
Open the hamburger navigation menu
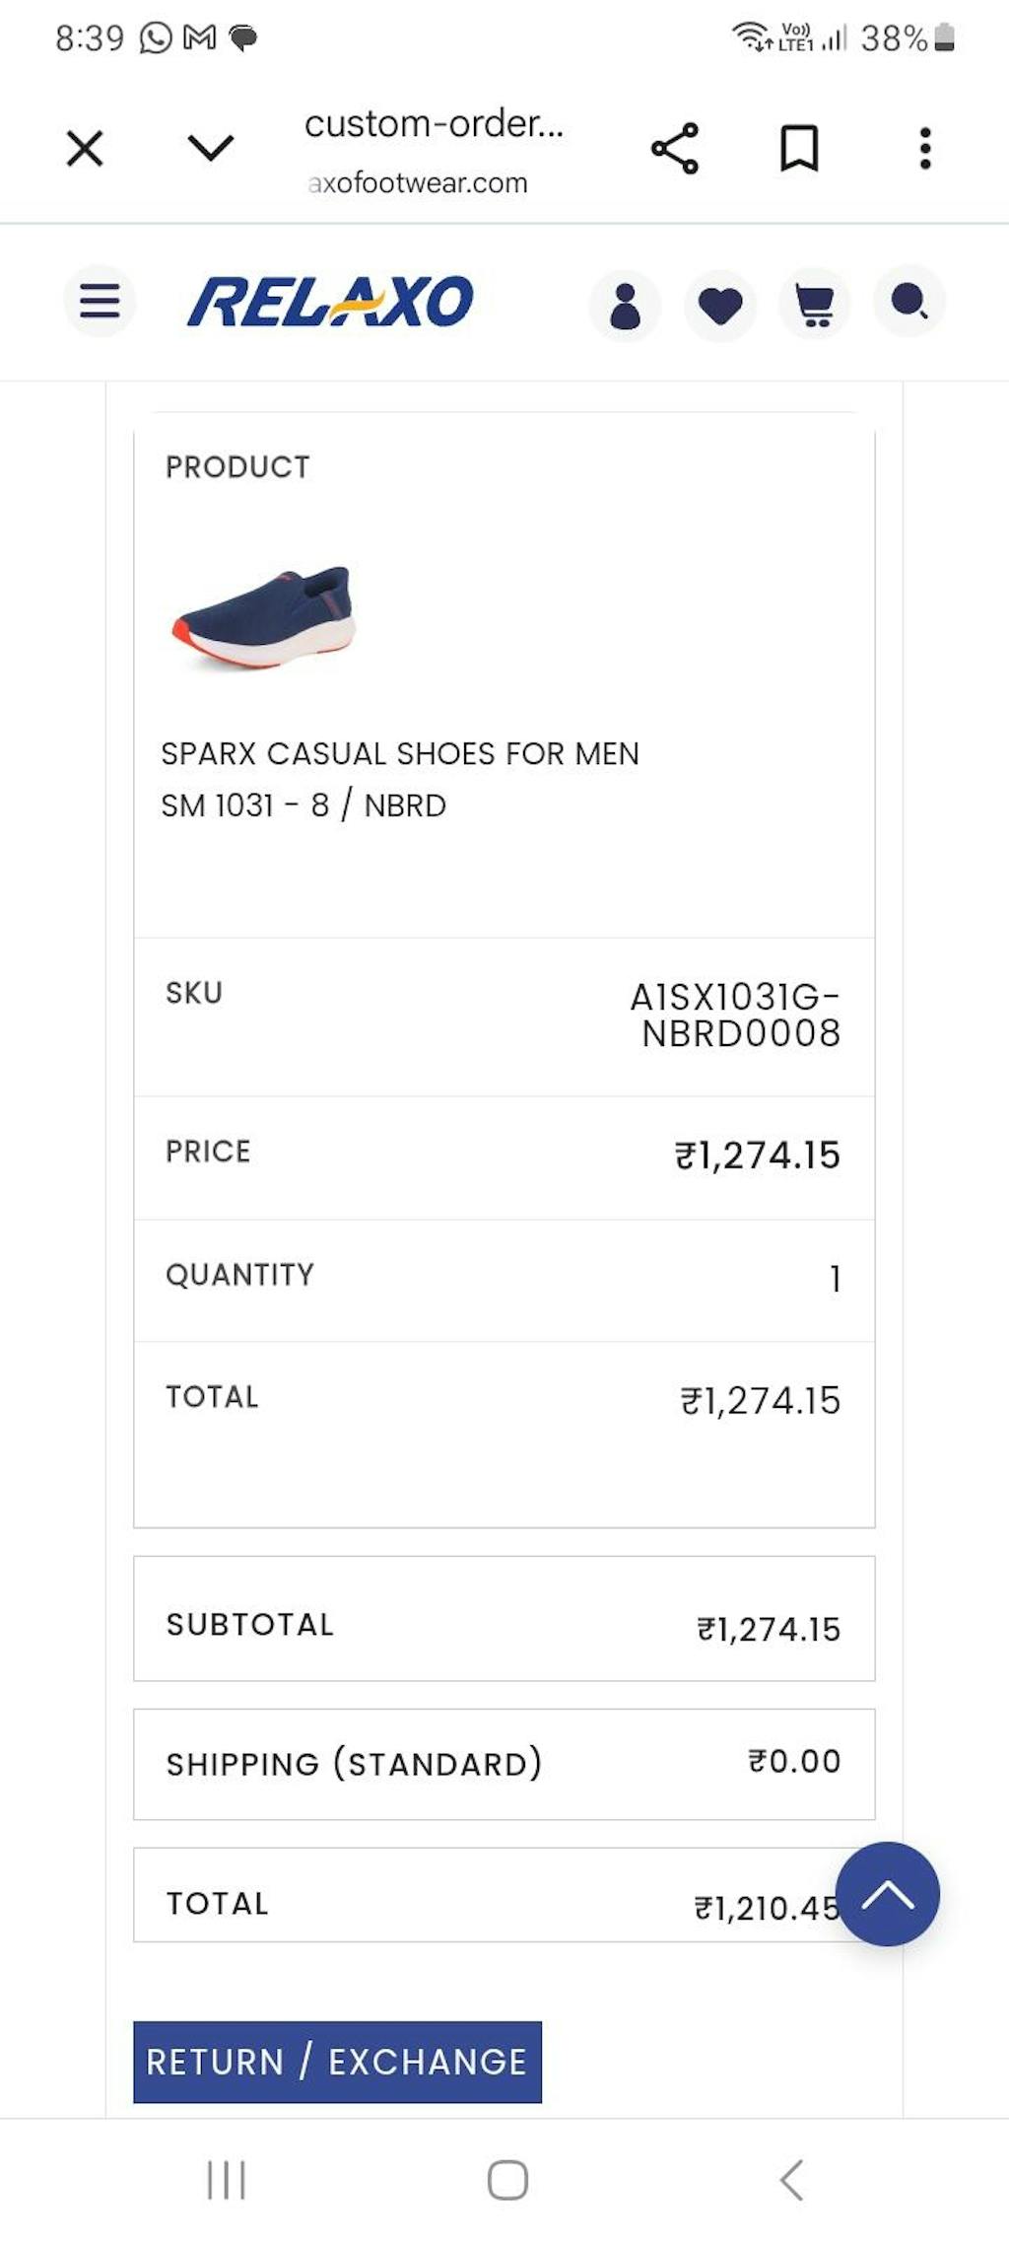tap(100, 301)
